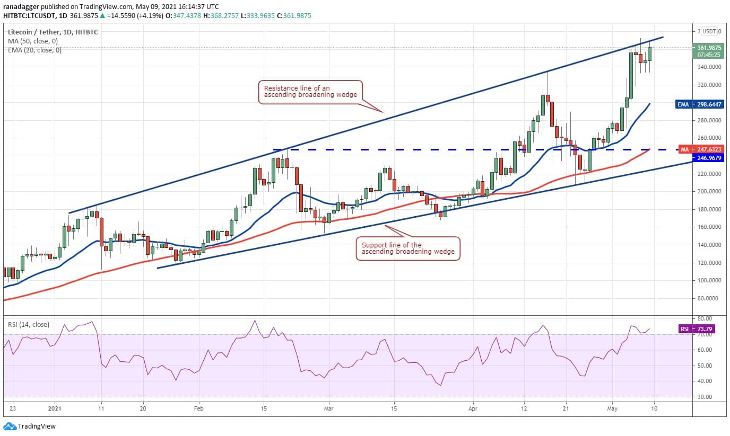
Task: Select the 'Litecoin / Tether, 1D, HITBTC' chart title
Action: tap(53, 32)
